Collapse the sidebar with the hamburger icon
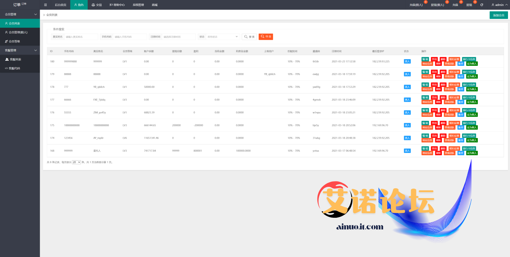The width and height of the screenshot is (510, 257). point(45,5)
